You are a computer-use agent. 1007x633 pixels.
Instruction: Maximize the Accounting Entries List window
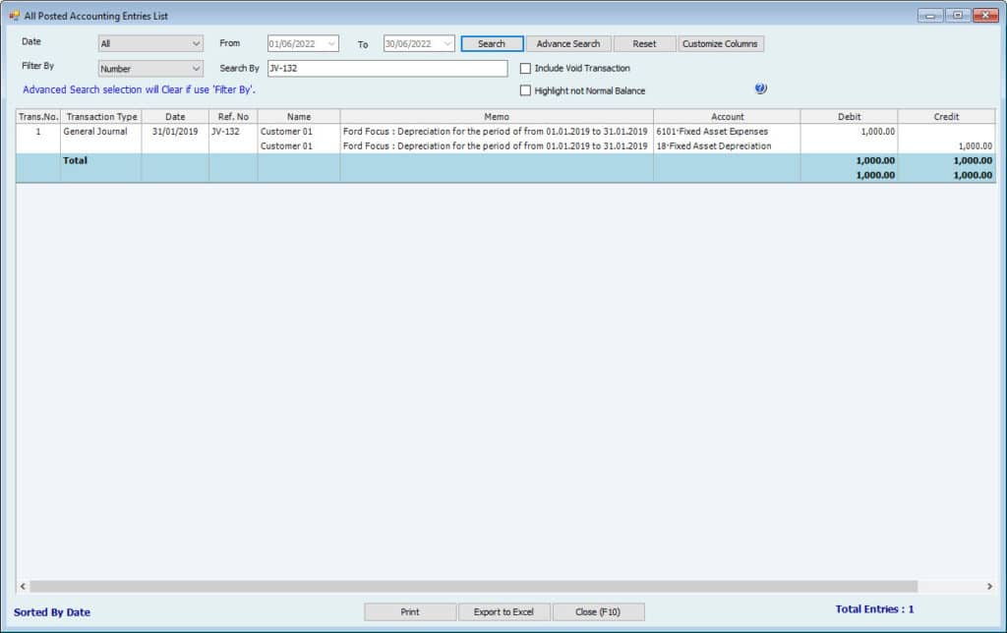957,16
